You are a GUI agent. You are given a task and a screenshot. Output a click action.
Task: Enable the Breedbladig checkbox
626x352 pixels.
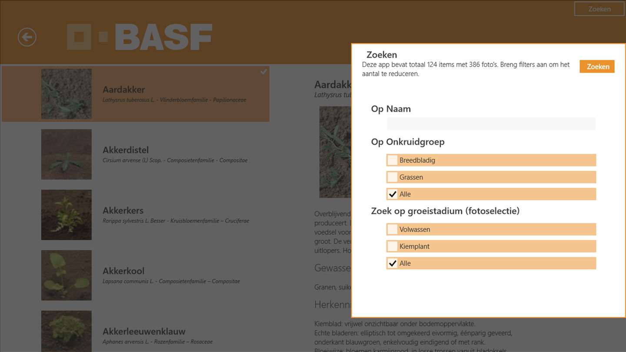click(x=393, y=160)
